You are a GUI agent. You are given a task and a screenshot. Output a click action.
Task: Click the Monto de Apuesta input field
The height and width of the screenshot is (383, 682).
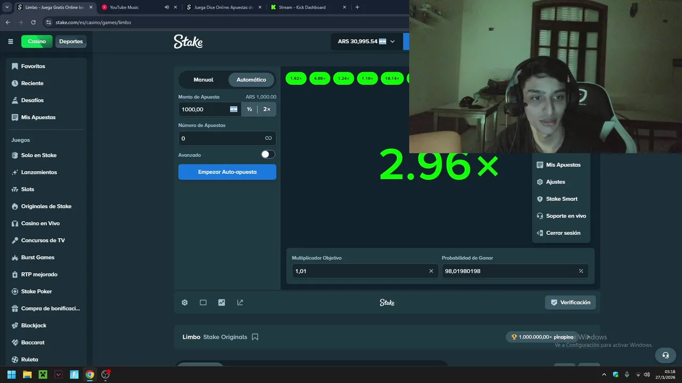209,109
